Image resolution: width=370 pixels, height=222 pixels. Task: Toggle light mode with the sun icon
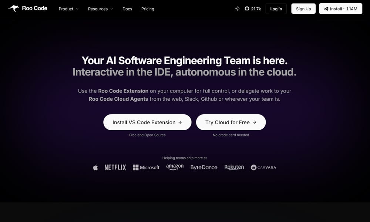click(x=237, y=9)
